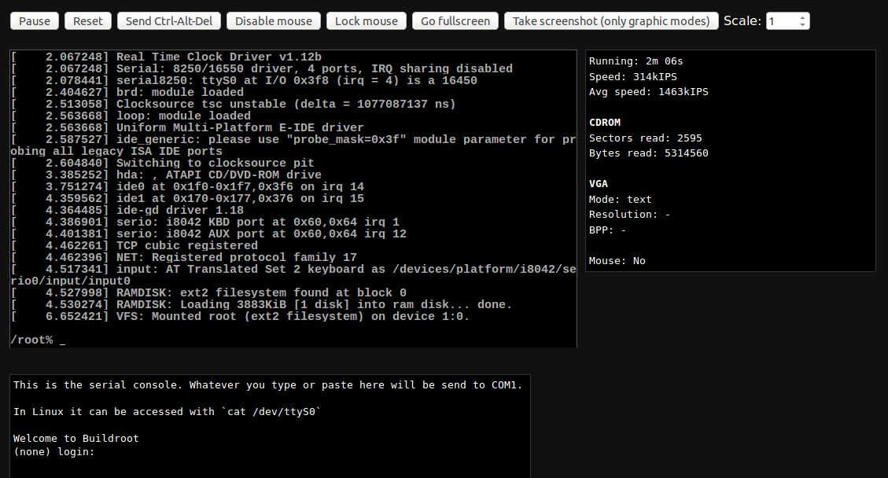Click the 'Avg speed: 1463kIPS' readout
Screen dimensions: 888x478
point(648,92)
